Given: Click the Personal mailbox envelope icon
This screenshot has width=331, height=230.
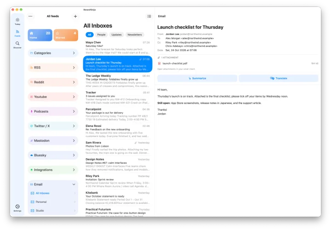Looking at the screenshot, I should click(32, 202).
